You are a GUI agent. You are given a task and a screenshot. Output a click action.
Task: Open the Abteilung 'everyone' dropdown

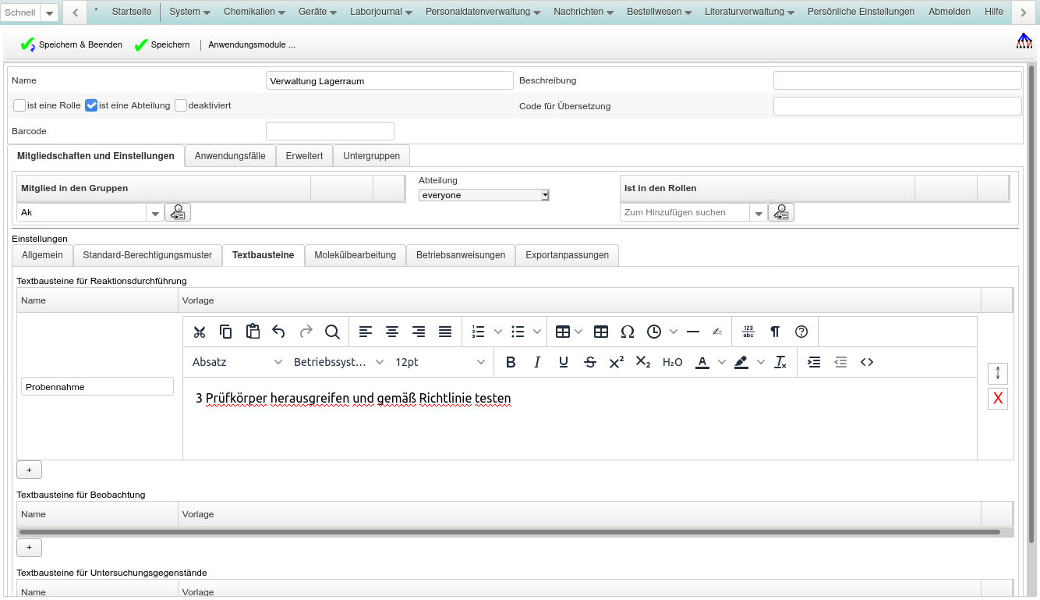pyautogui.click(x=483, y=195)
